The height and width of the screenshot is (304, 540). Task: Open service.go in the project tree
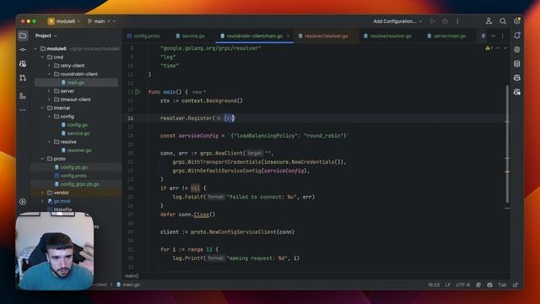click(x=78, y=133)
